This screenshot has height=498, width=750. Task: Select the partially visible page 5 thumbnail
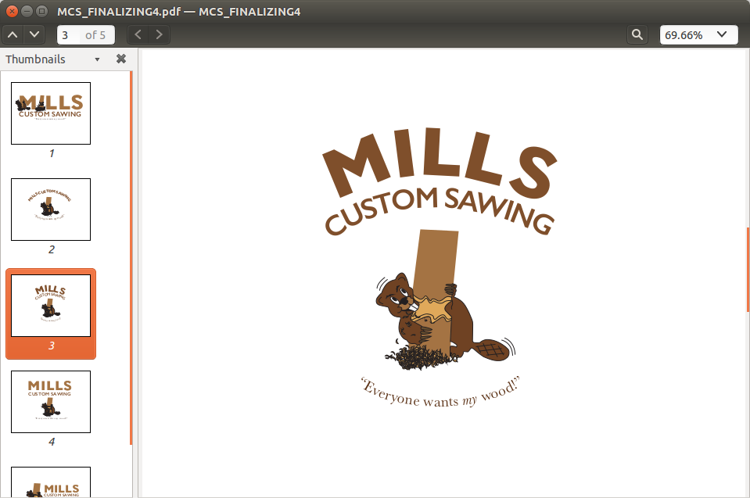coord(51,482)
